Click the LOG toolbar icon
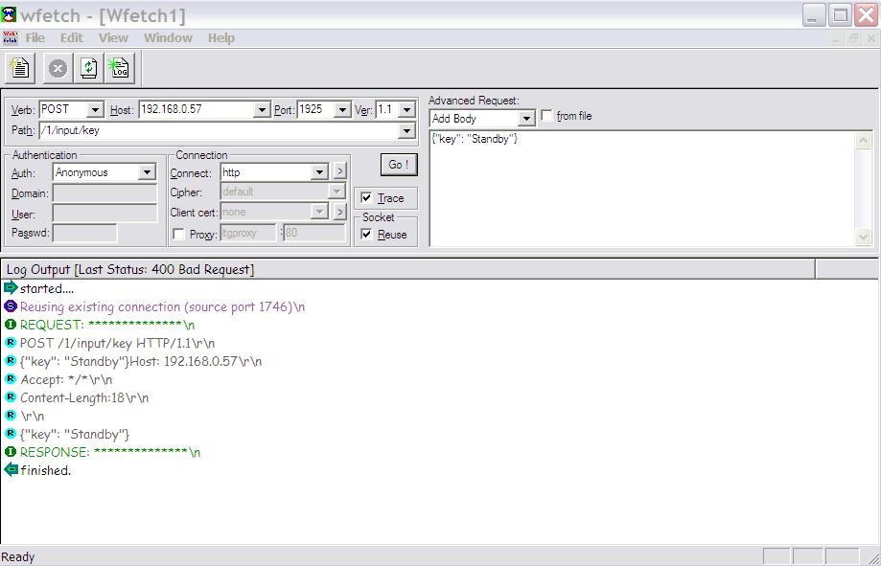This screenshot has width=881, height=566. (120, 69)
